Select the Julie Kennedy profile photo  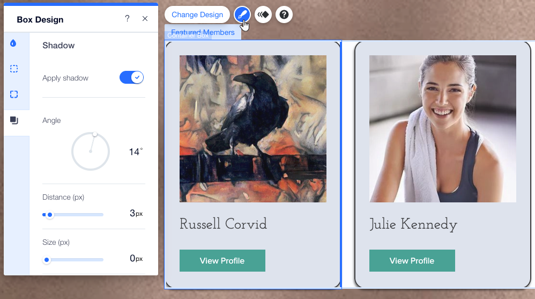coord(443,129)
